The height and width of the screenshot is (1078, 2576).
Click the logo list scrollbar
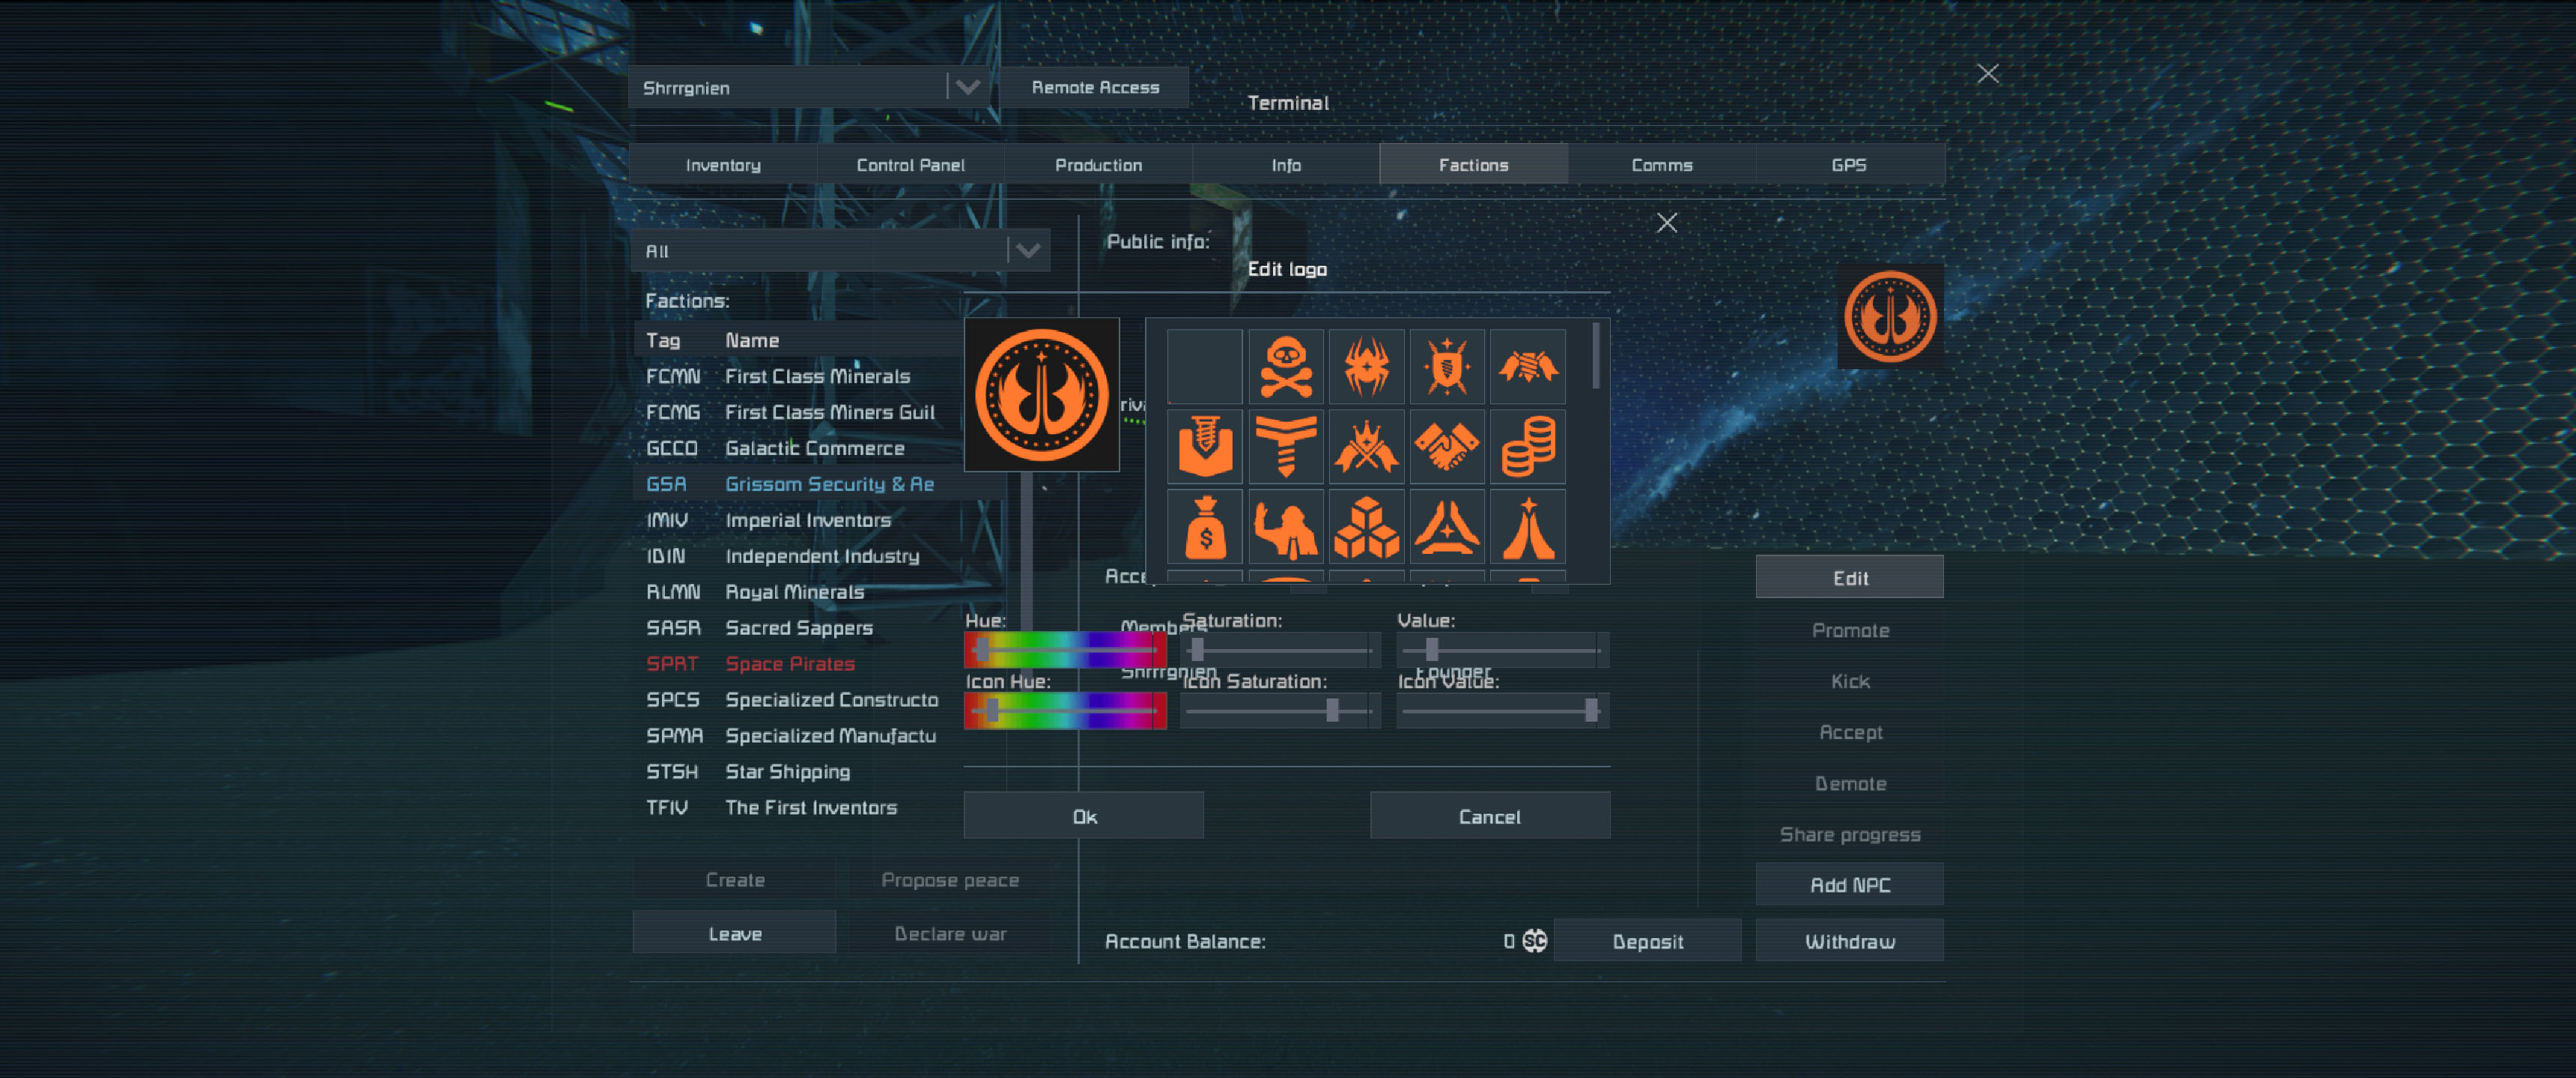(x=1596, y=357)
